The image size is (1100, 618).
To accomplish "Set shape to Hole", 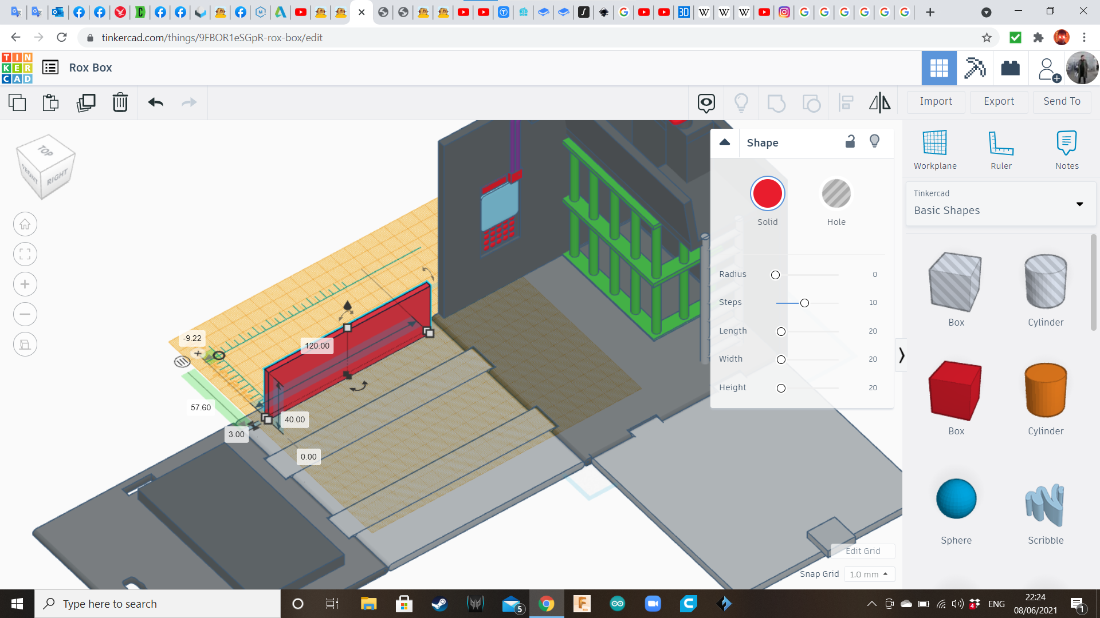I will tap(836, 195).
